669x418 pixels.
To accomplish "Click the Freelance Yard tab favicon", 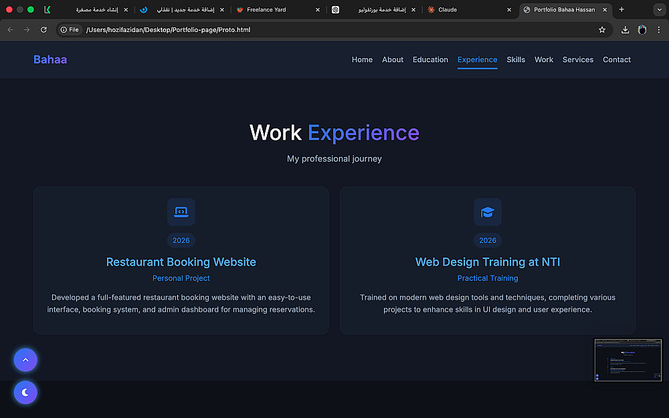I will point(240,9).
